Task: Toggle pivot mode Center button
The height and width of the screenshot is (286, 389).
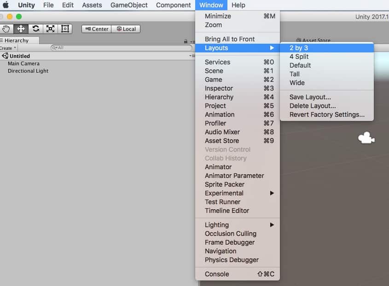Action: point(97,29)
